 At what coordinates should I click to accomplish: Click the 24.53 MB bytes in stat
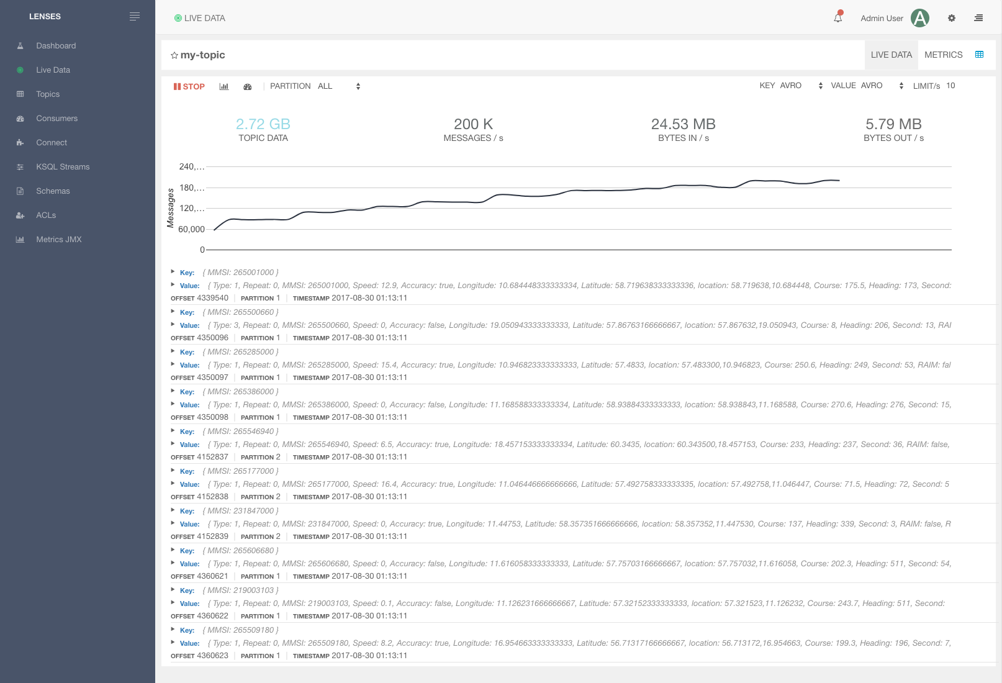[x=684, y=124]
